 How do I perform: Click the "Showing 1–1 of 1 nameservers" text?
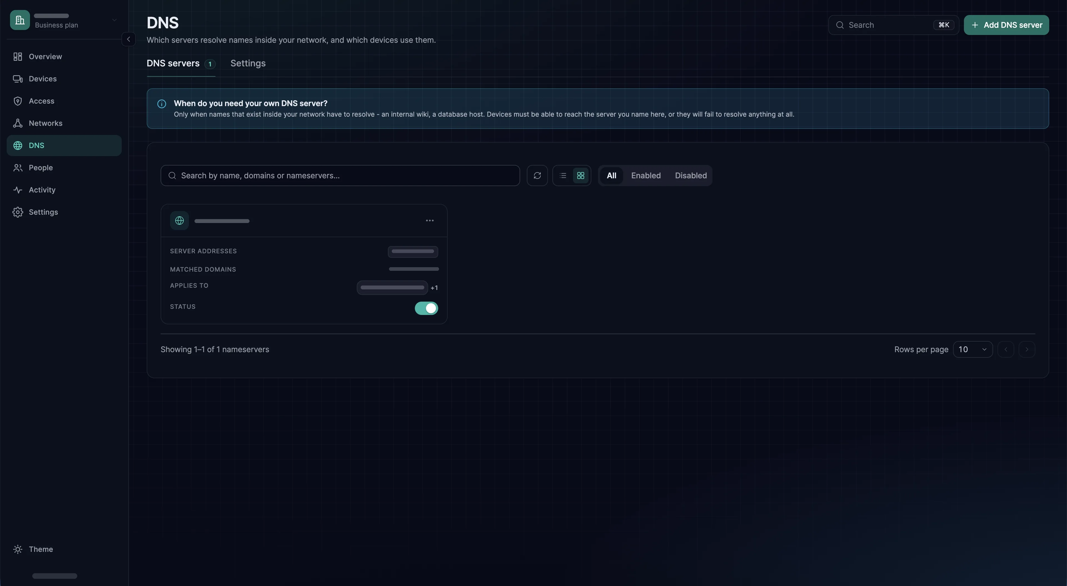(x=215, y=350)
